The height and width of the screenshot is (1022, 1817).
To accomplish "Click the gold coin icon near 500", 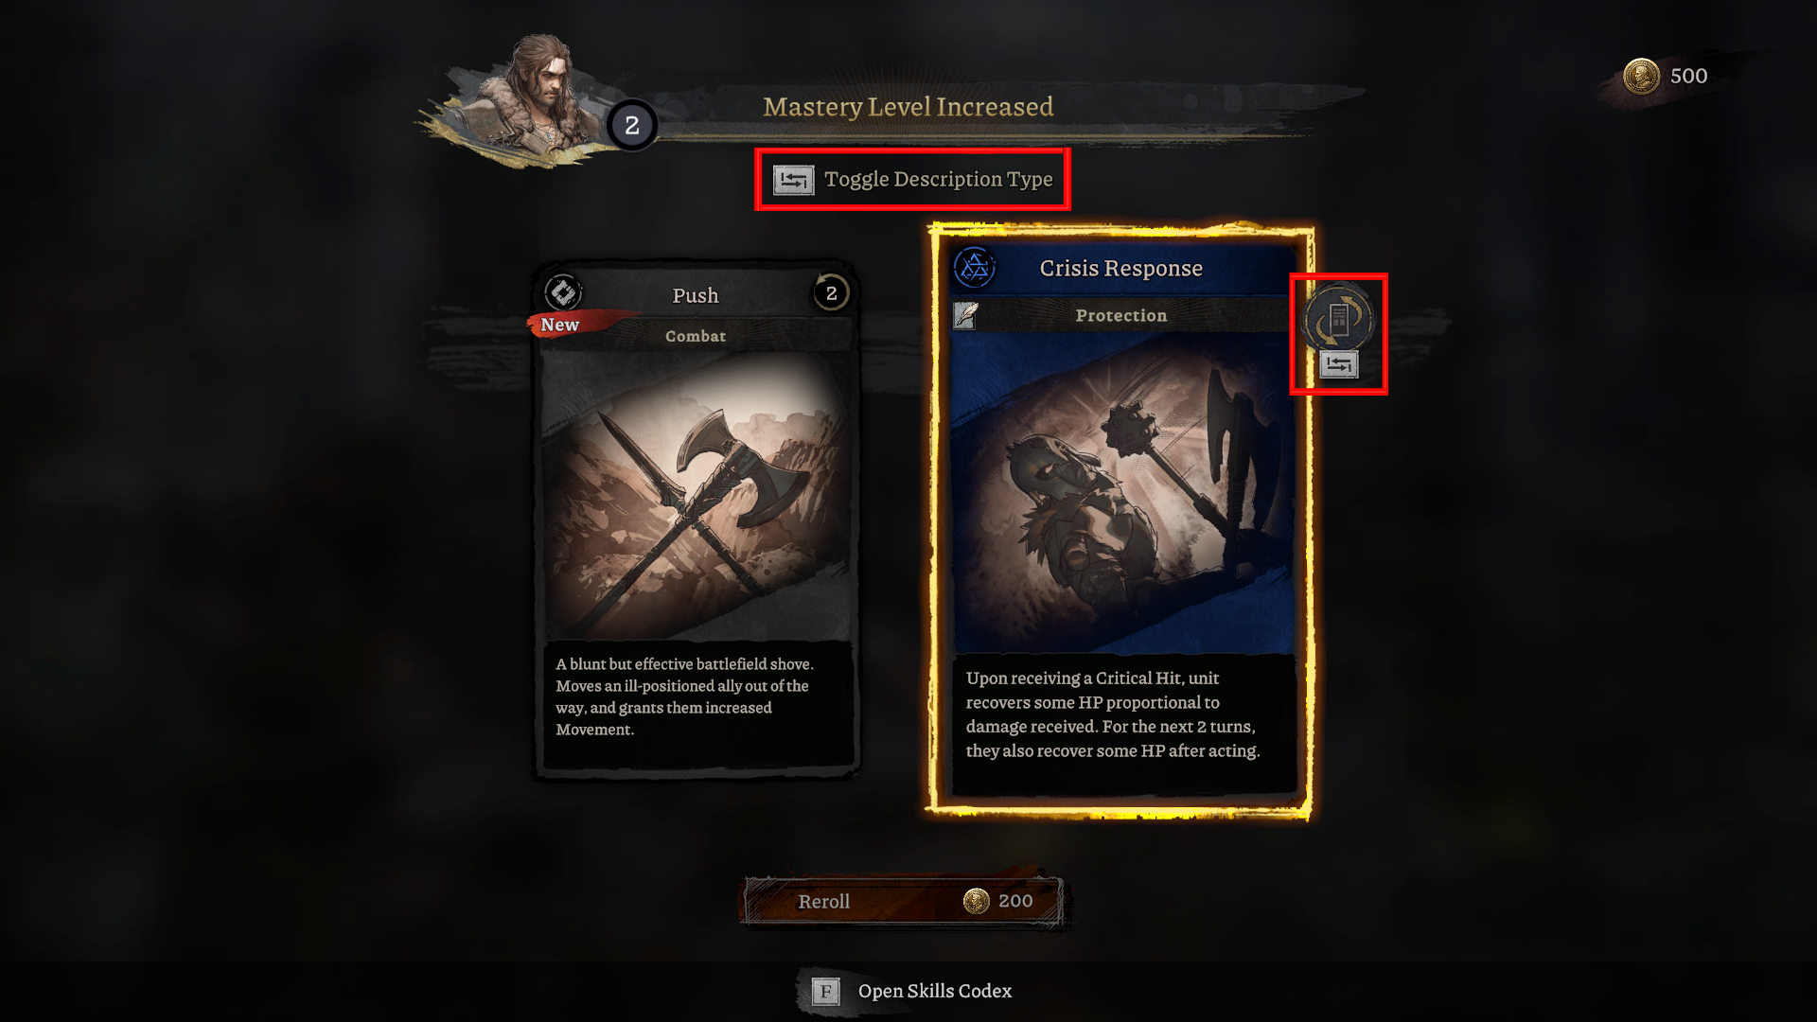I will 1642,76.
